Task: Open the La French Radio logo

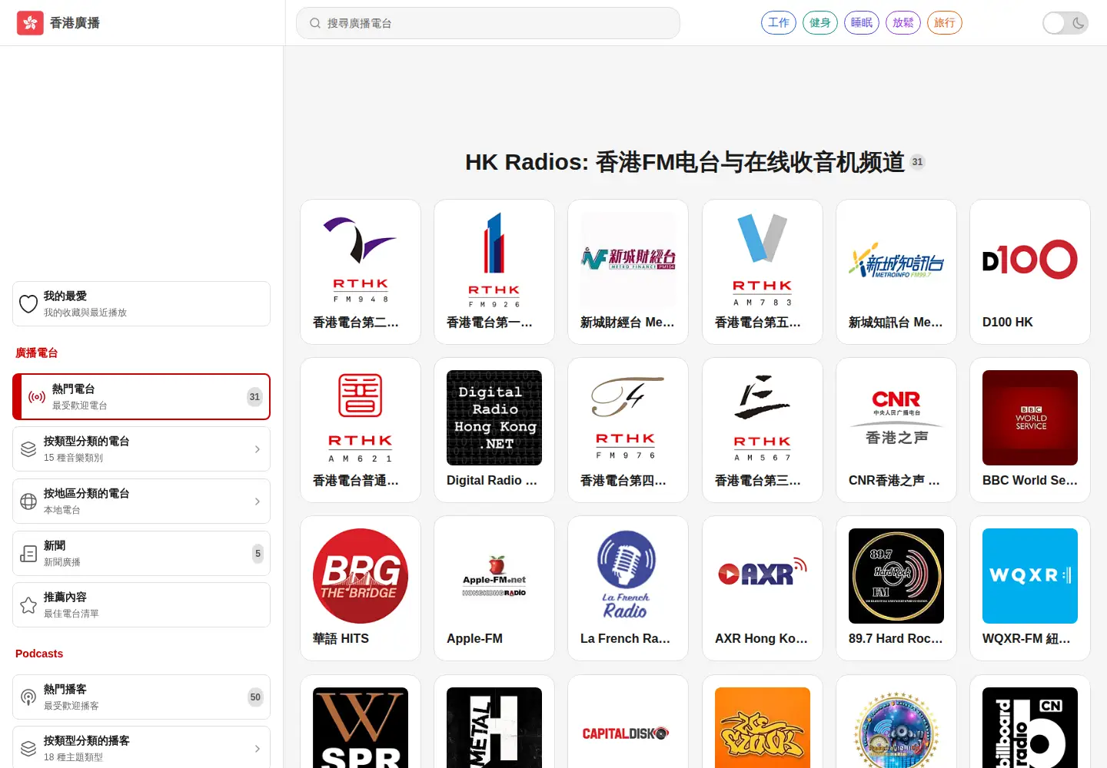Action: click(x=628, y=576)
